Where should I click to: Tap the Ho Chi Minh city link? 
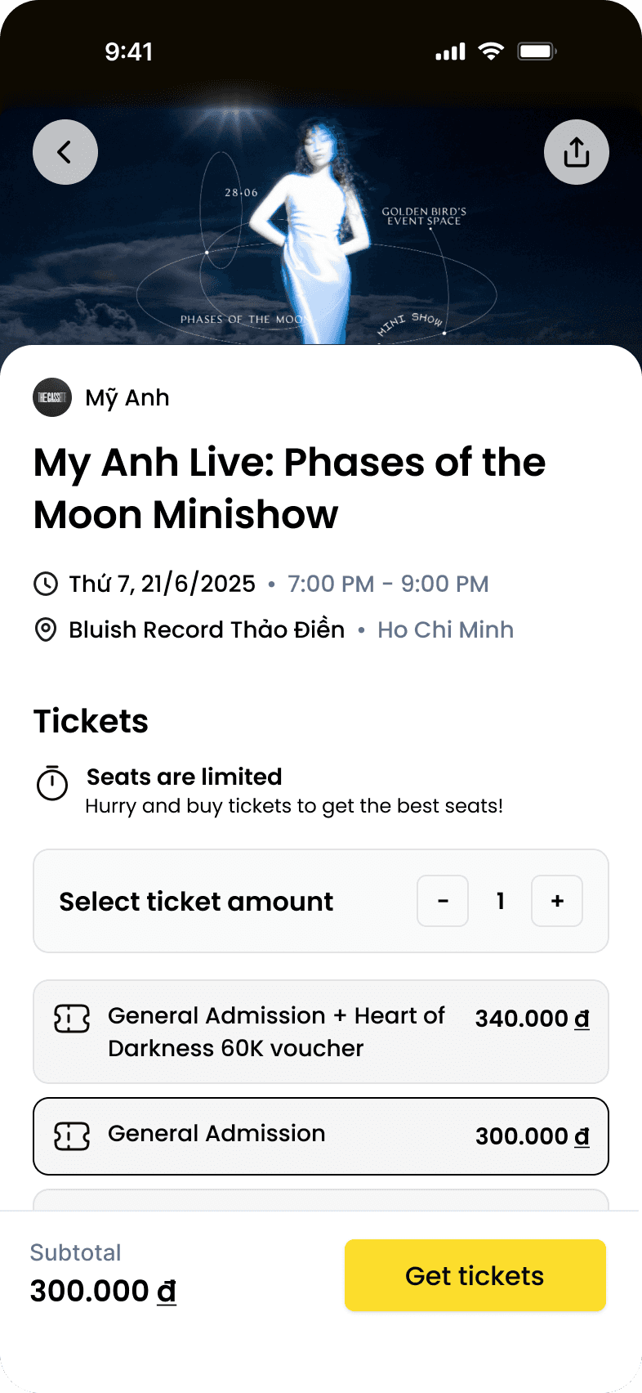tap(446, 630)
